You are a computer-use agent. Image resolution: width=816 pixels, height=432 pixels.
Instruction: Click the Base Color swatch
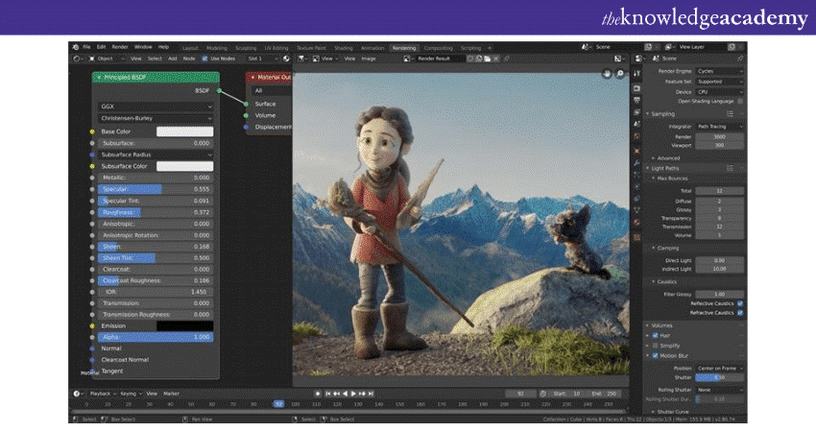click(x=184, y=132)
